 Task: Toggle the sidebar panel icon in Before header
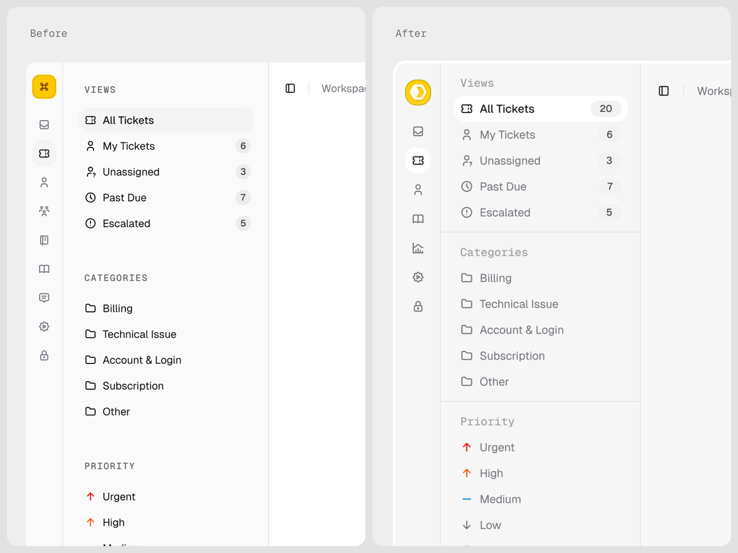click(290, 88)
